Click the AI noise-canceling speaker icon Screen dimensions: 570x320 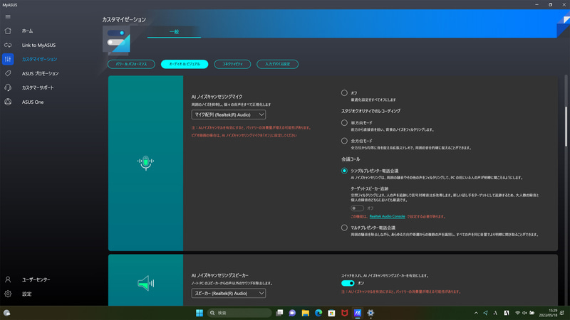[x=146, y=283]
